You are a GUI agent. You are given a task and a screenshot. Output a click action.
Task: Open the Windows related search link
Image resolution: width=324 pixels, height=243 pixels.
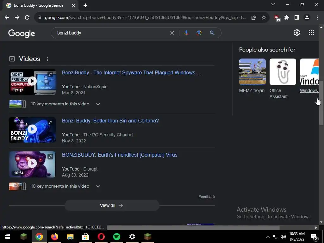coord(309,76)
